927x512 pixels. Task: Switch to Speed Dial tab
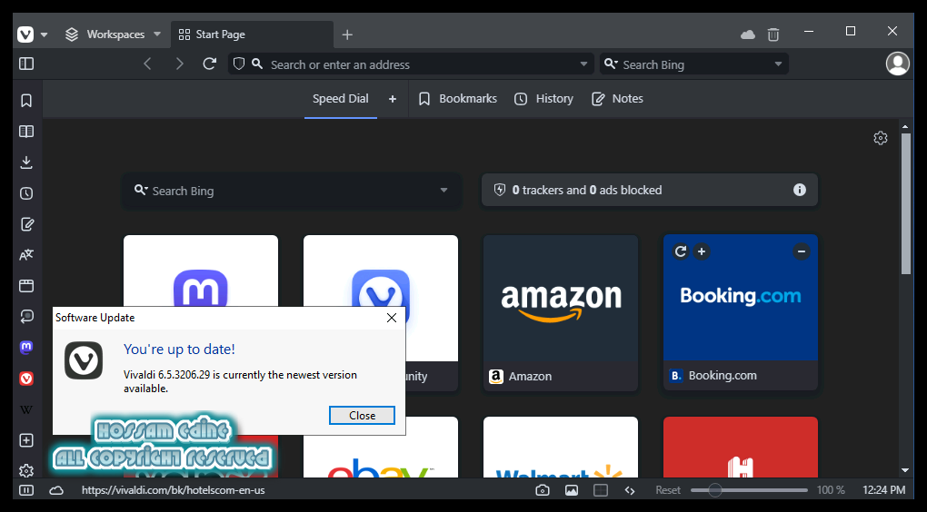click(341, 99)
